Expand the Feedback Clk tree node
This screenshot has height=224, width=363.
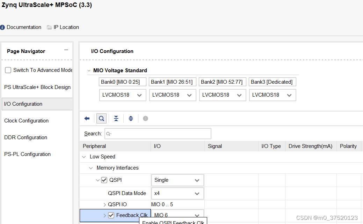point(105,215)
